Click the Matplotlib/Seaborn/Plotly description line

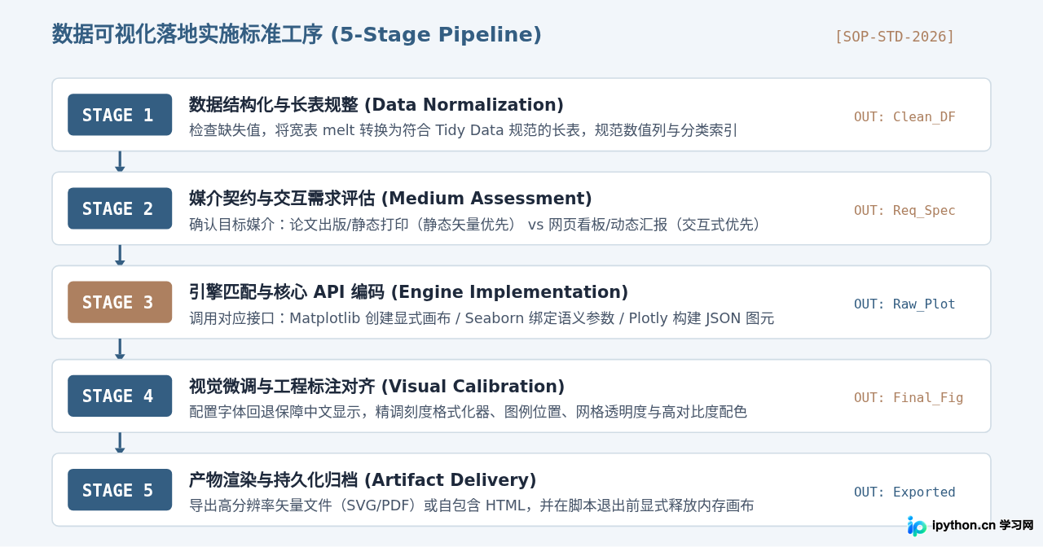pyautogui.click(x=482, y=318)
